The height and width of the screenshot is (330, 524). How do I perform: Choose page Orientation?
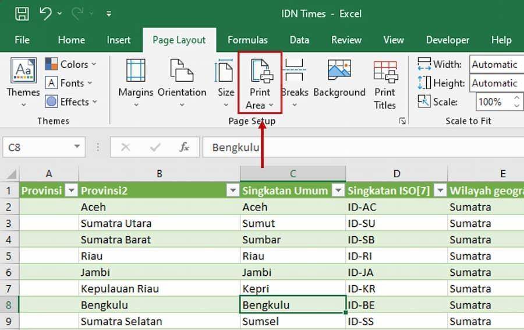click(x=182, y=83)
